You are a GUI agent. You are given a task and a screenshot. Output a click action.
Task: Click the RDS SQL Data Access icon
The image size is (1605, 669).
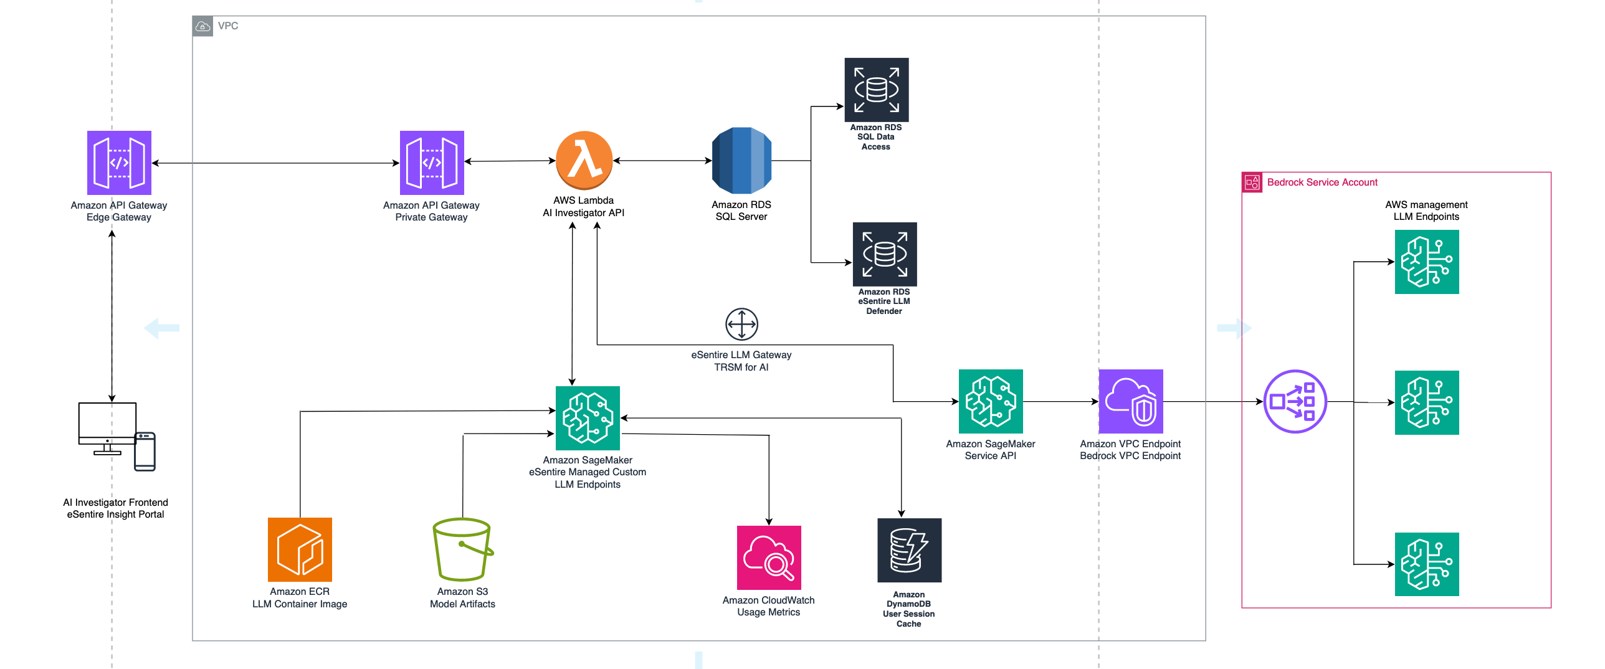[x=877, y=90]
